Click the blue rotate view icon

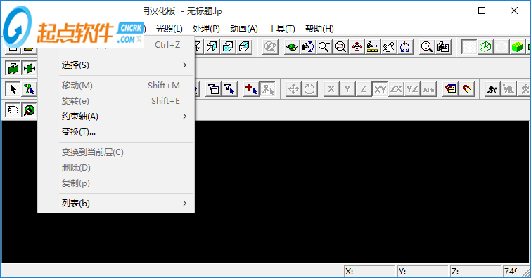click(x=404, y=47)
